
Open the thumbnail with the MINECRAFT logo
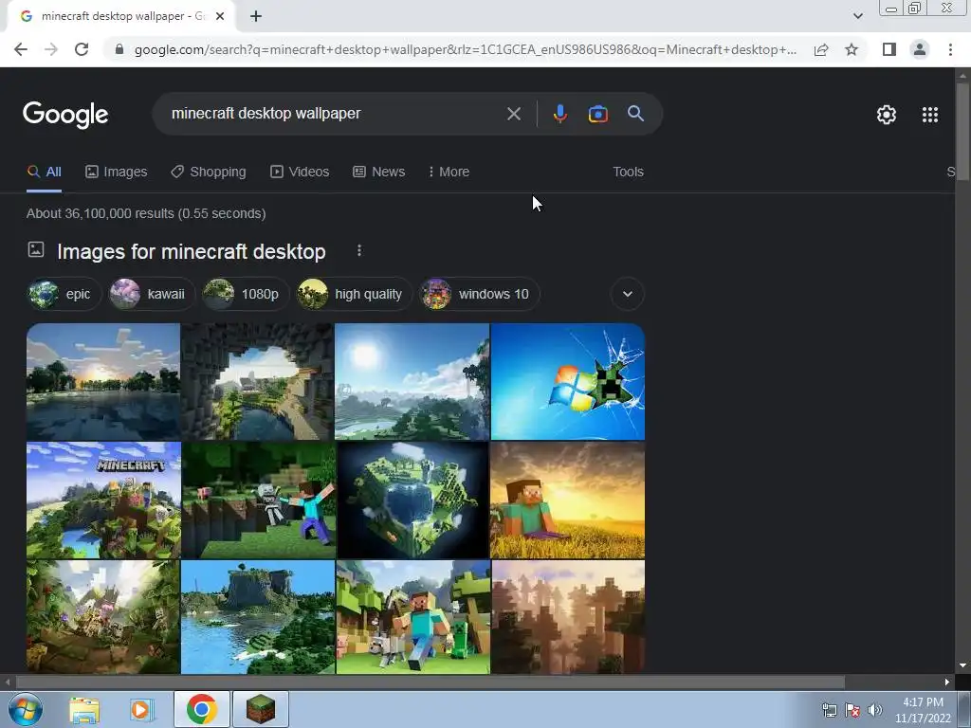point(103,500)
